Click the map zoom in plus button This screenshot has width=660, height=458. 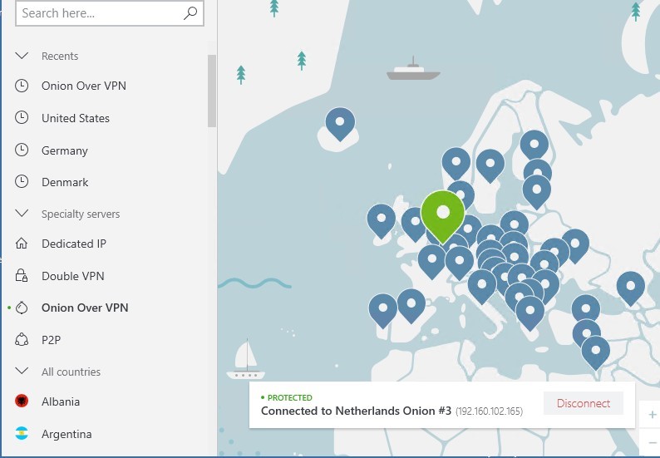coord(653,415)
